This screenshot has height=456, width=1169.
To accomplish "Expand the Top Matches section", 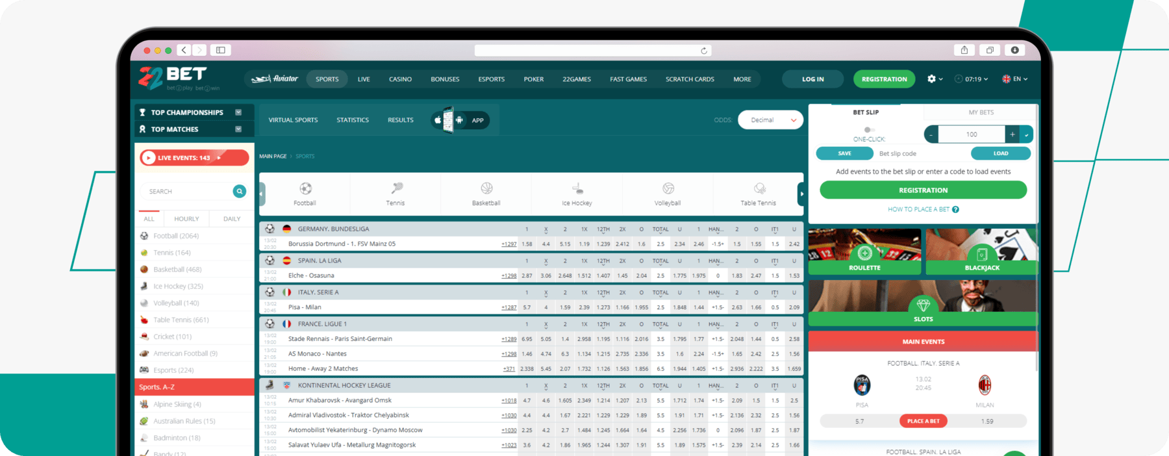I will pos(238,129).
